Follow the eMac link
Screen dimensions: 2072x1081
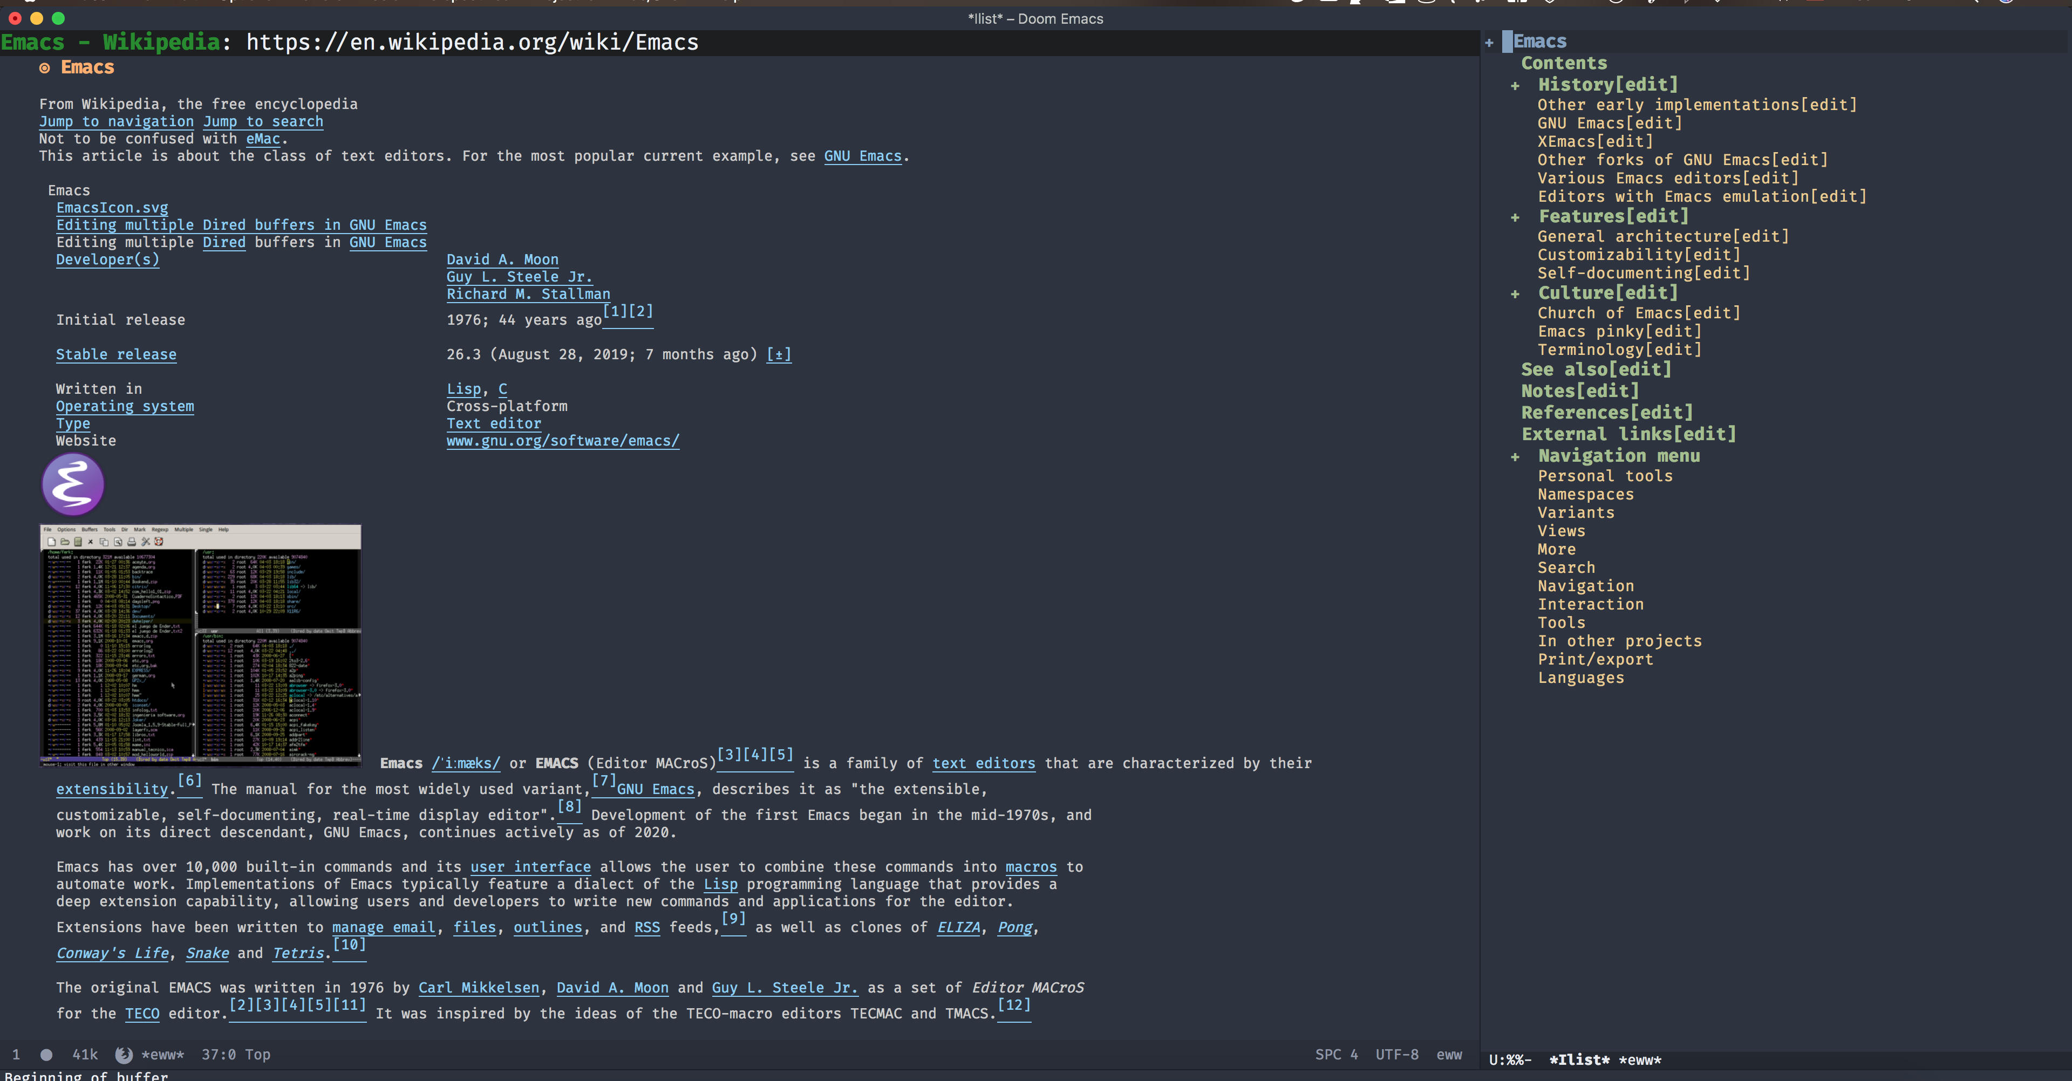[x=263, y=139]
